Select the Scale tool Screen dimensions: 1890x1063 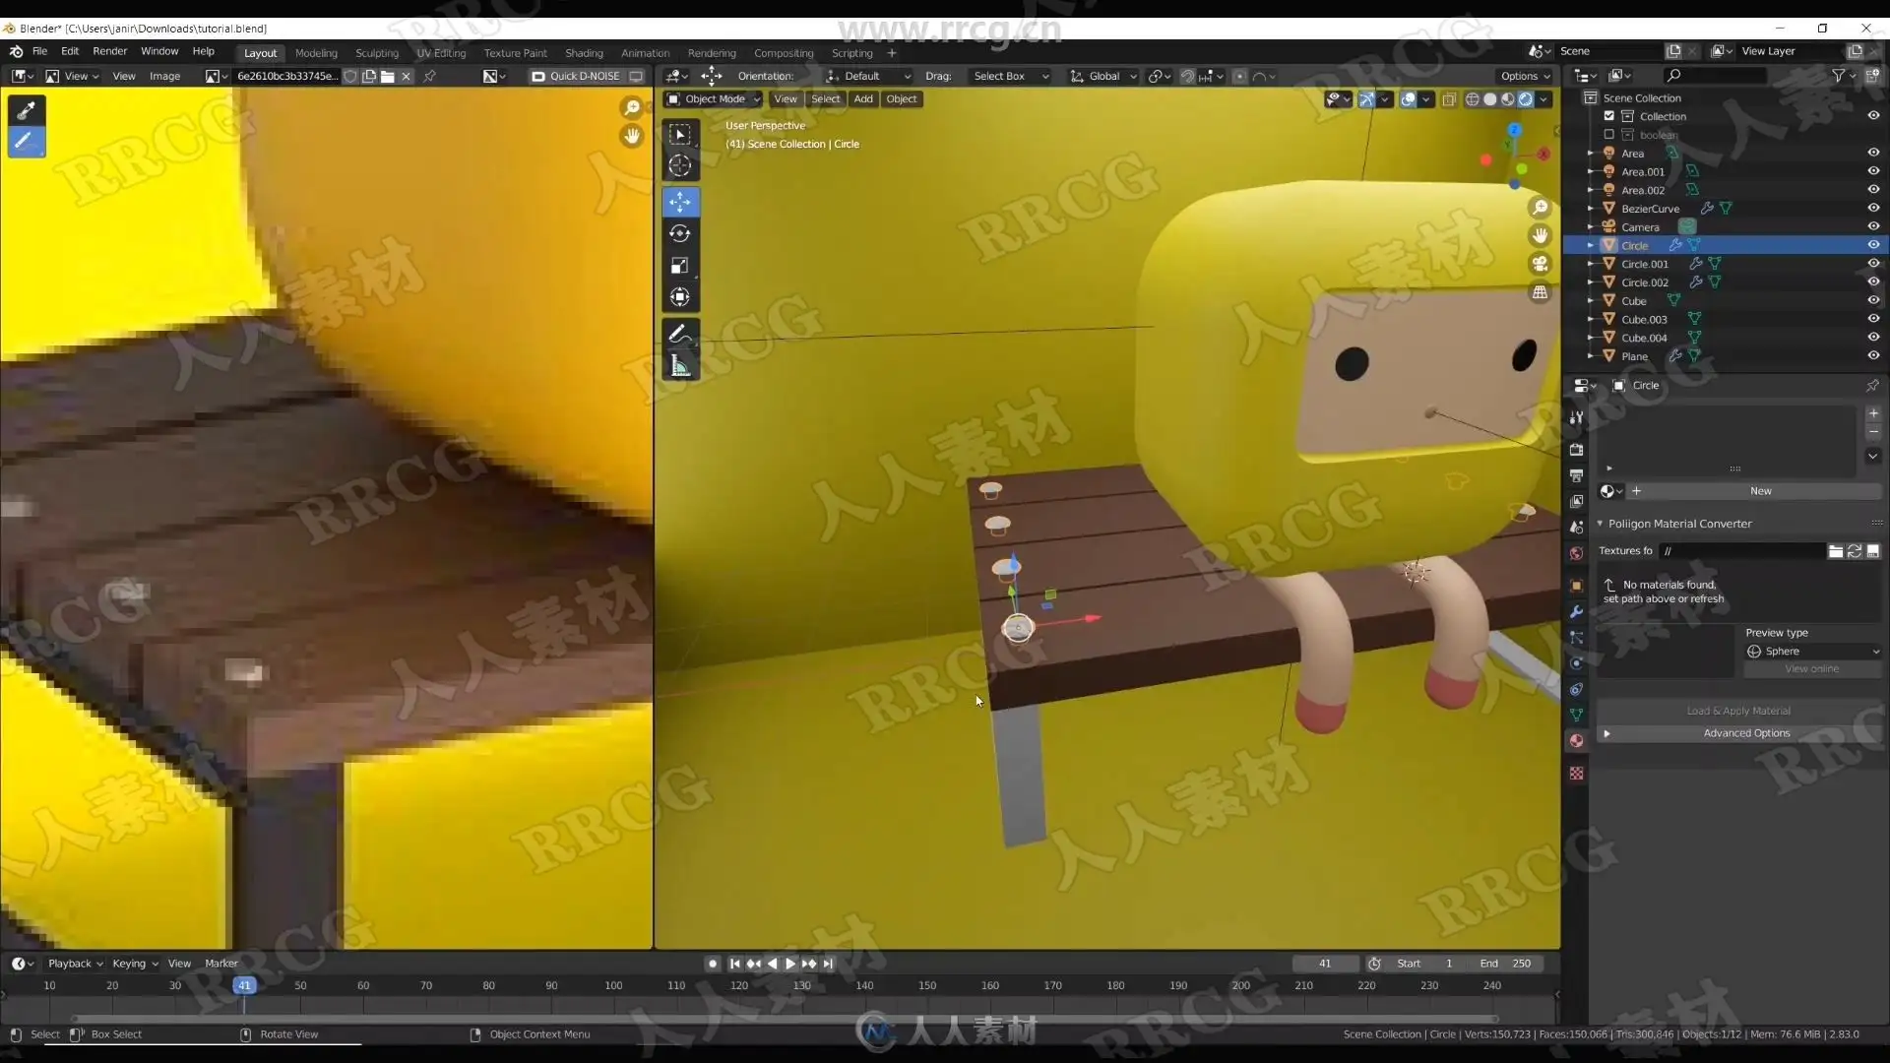pos(679,266)
